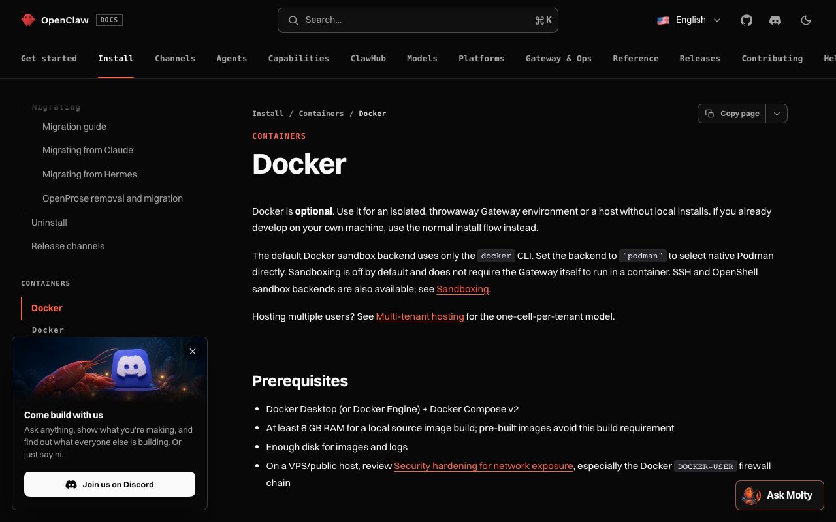The height and width of the screenshot is (522, 836).
Task: Click the Molty mascot icon
Action: tap(752, 495)
